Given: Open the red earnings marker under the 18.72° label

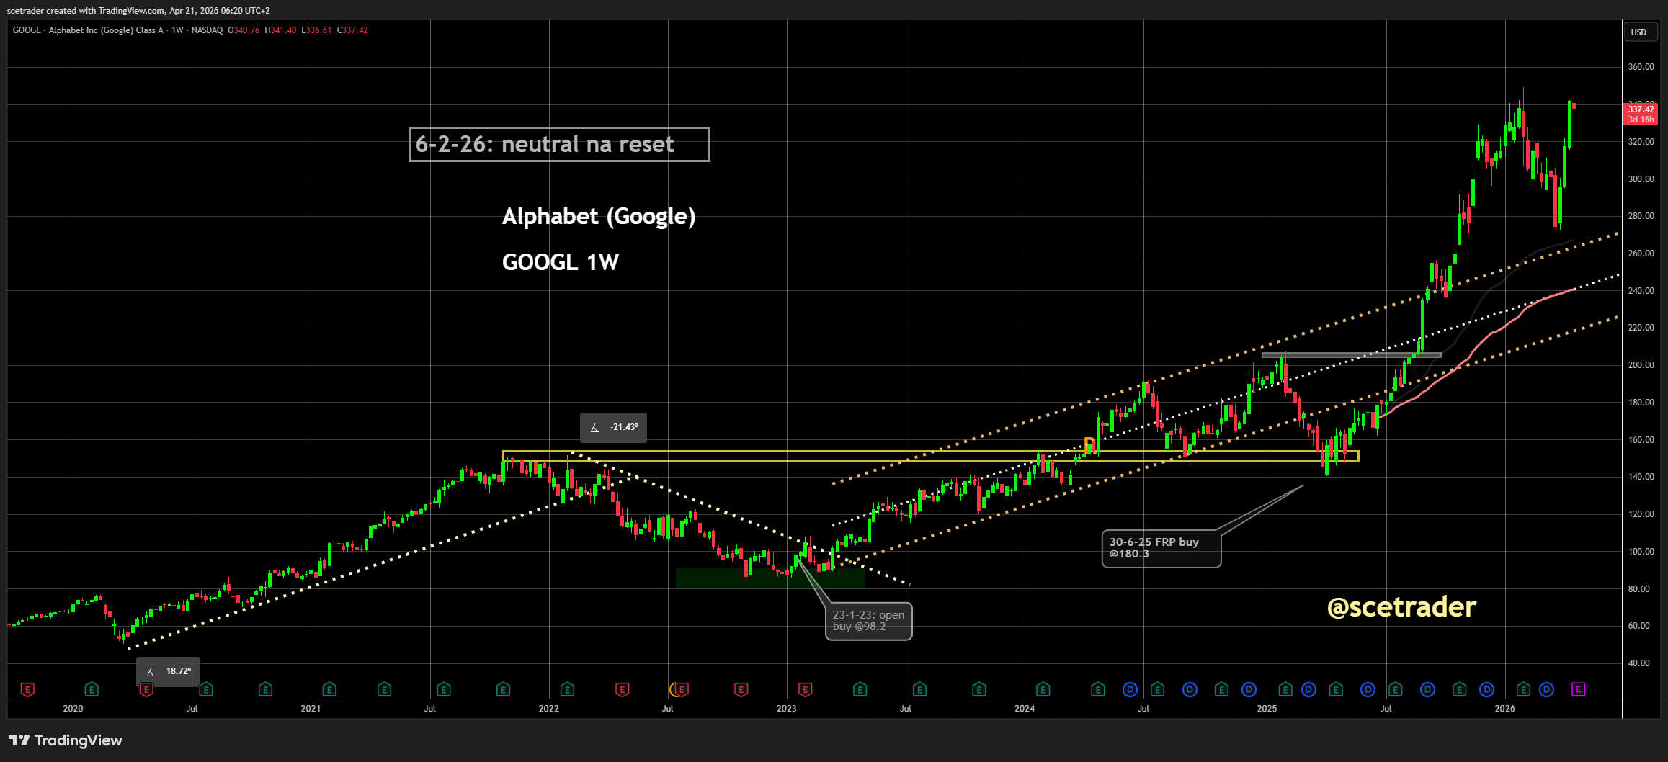Looking at the screenshot, I should pos(146,689).
